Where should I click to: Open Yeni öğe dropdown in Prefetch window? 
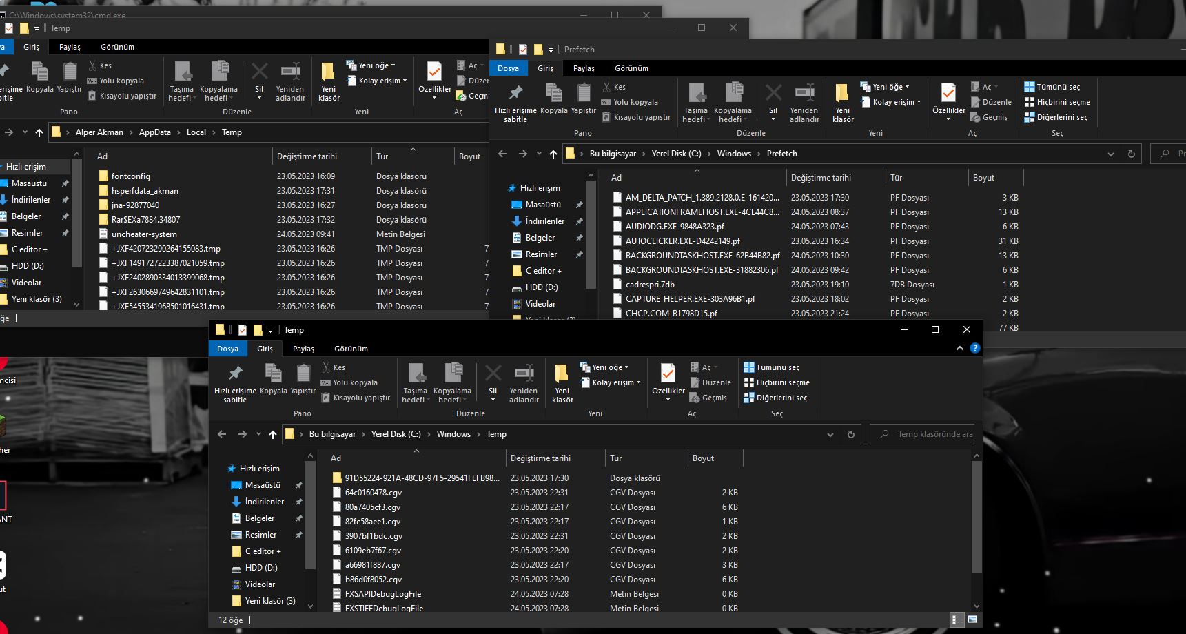click(885, 87)
